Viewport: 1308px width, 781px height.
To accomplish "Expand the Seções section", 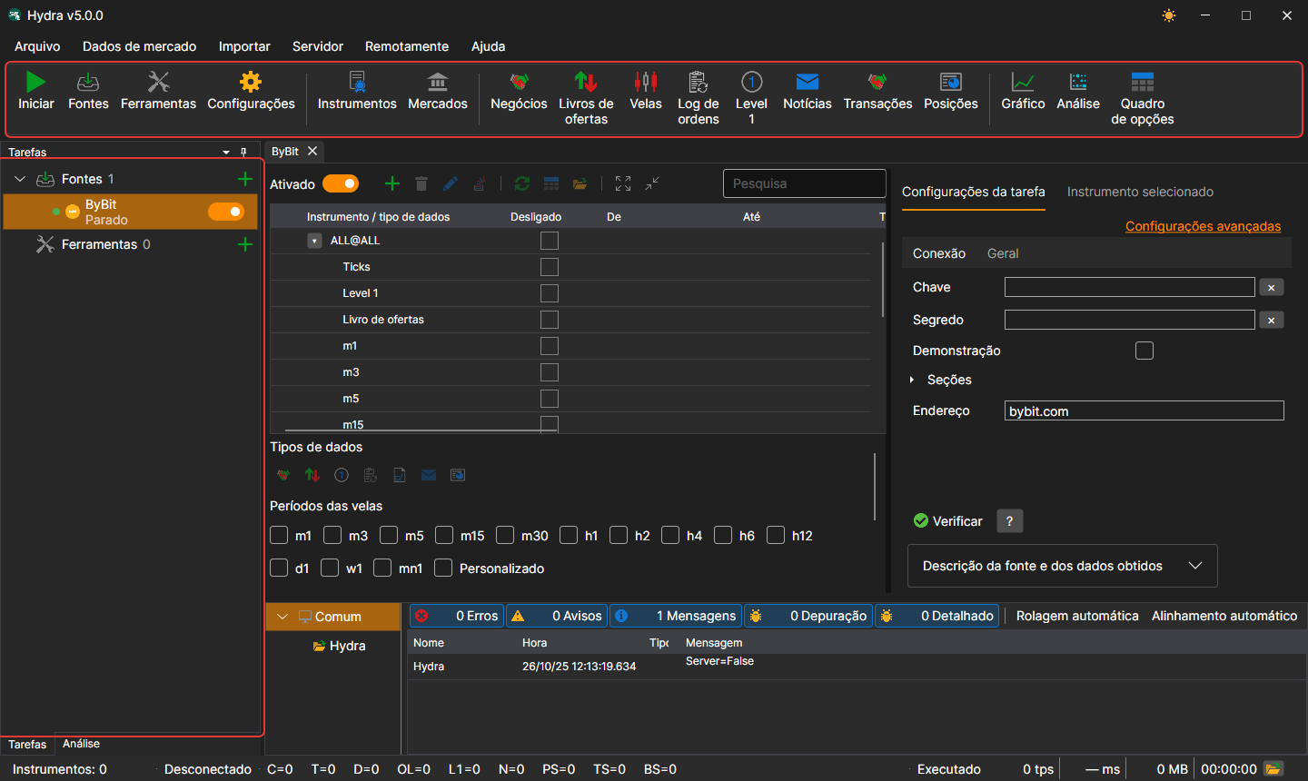I will (x=912, y=380).
